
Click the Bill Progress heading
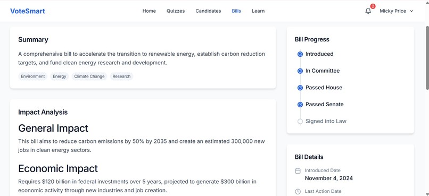pyautogui.click(x=312, y=39)
